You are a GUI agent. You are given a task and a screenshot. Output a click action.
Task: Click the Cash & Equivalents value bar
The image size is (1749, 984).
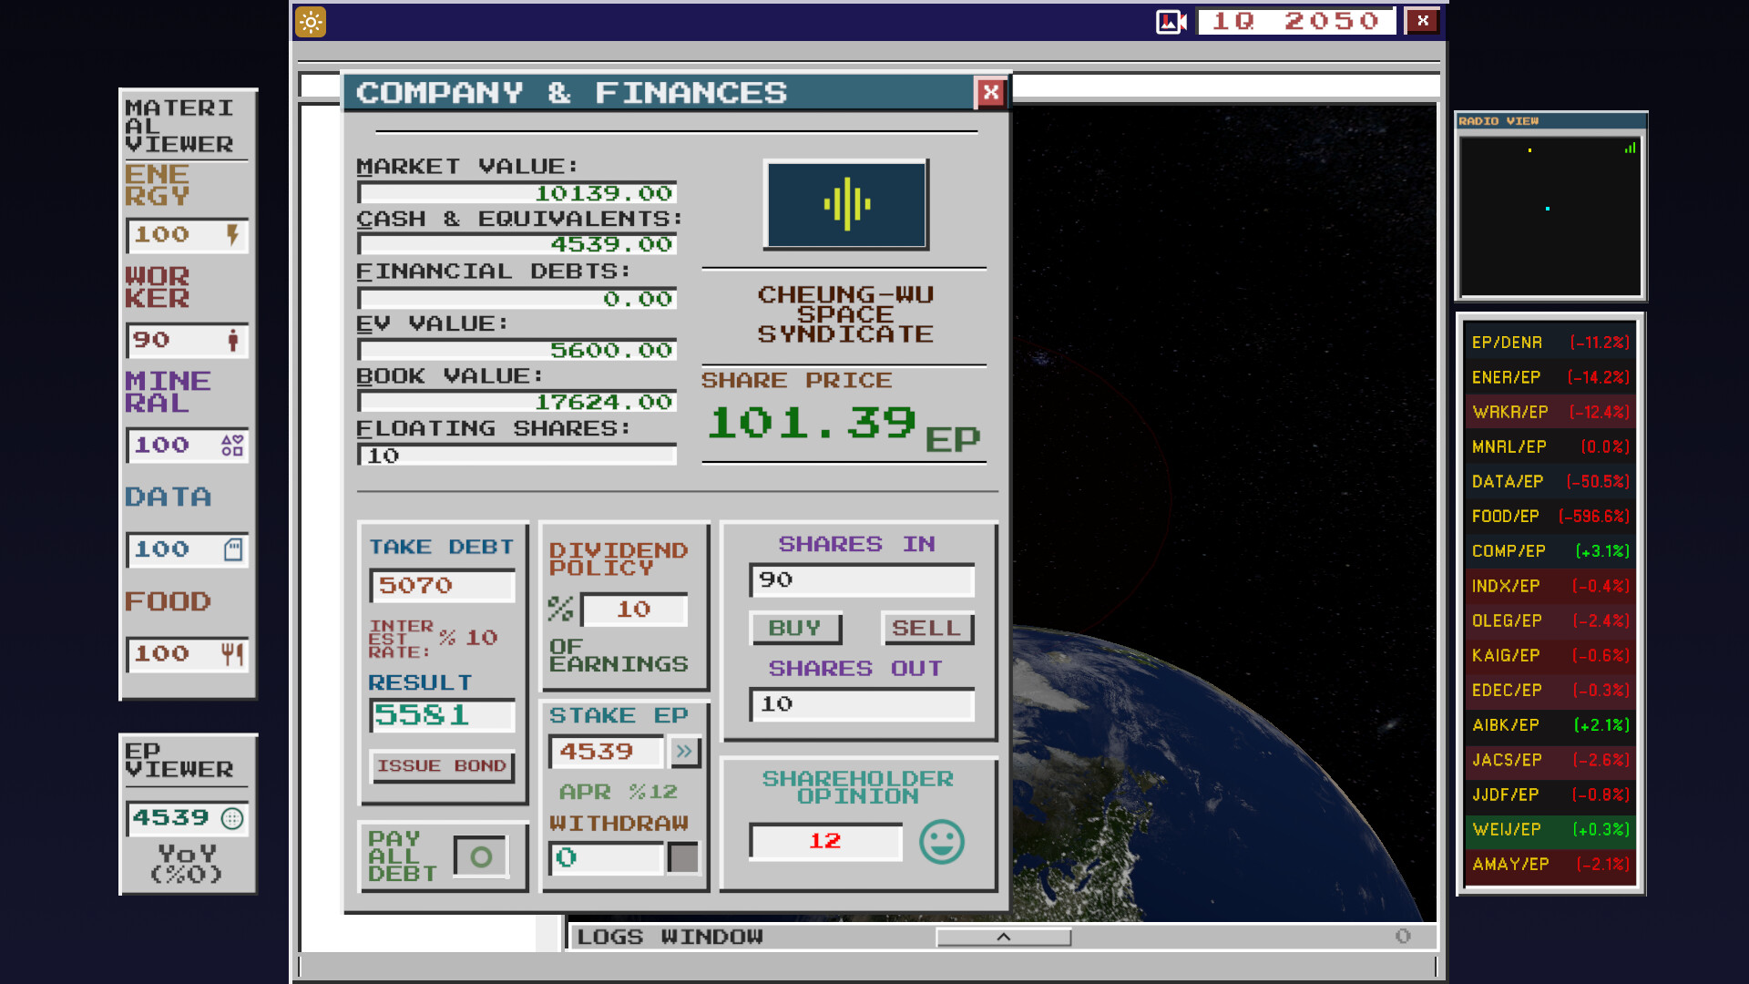click(x=517, y=243)
